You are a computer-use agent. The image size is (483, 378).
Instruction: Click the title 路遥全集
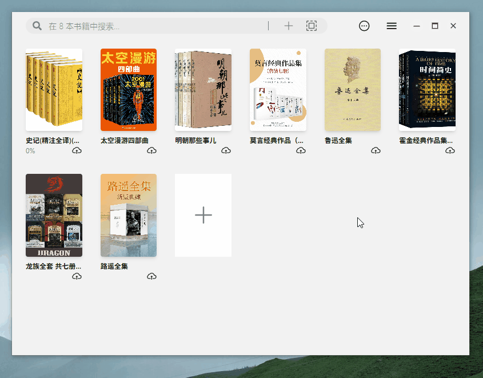pos(114,266)
